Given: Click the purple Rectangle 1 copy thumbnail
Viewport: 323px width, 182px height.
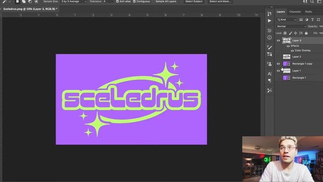Looking at the screenshot, I should pos(287,64).
